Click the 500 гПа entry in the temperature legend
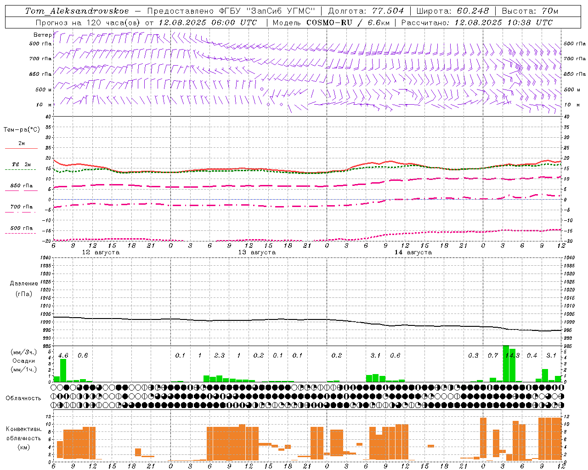This screenshot has width=588, height=470. (x=21, y=228)
